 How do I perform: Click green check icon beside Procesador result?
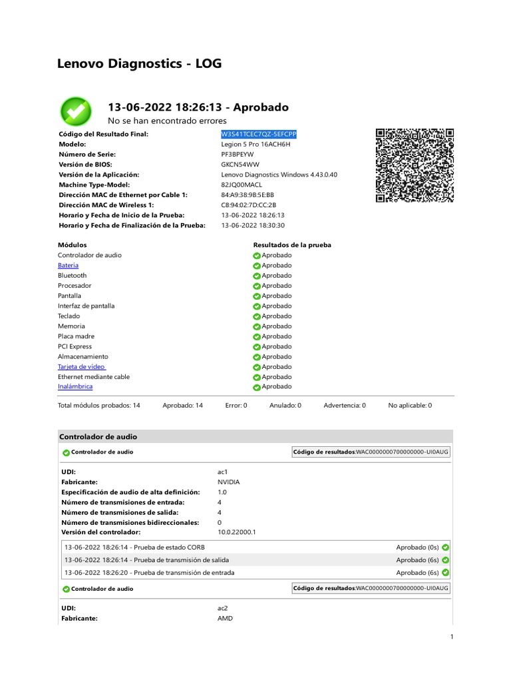(x=257, y=286)
